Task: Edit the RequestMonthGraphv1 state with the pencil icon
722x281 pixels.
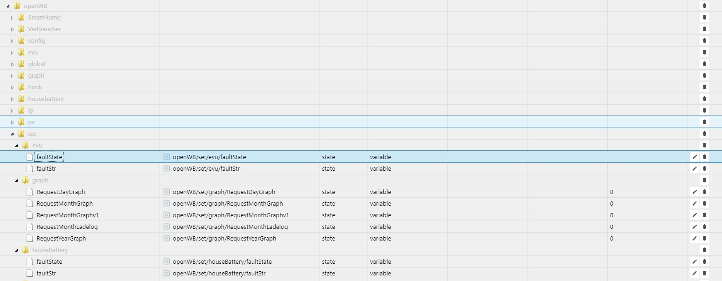Action: pyautogui.click(x=694, y=215)
